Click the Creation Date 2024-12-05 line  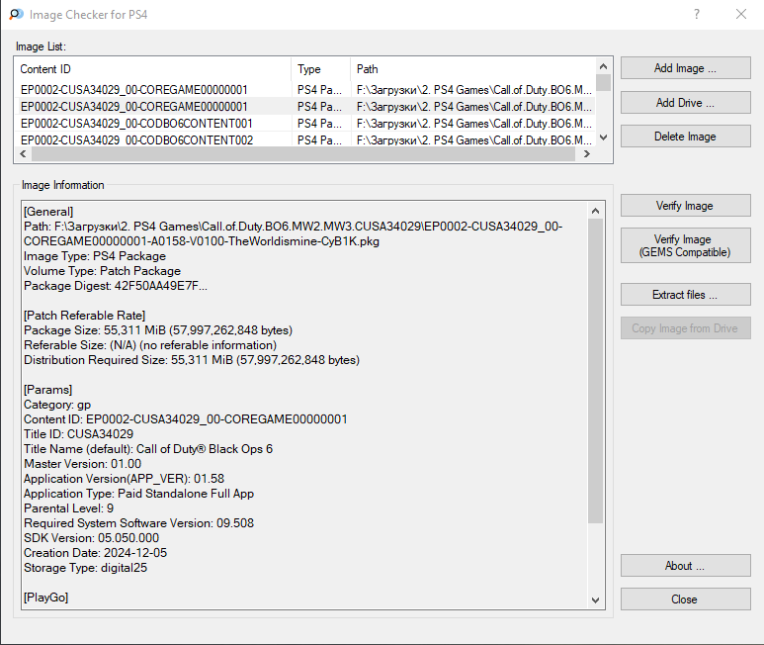[x=95, y=553]
